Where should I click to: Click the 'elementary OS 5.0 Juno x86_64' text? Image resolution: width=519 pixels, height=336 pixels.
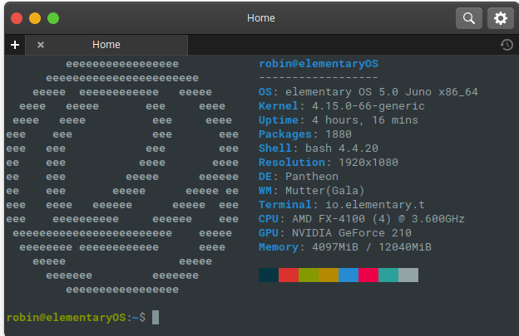[x=382, y=92]
